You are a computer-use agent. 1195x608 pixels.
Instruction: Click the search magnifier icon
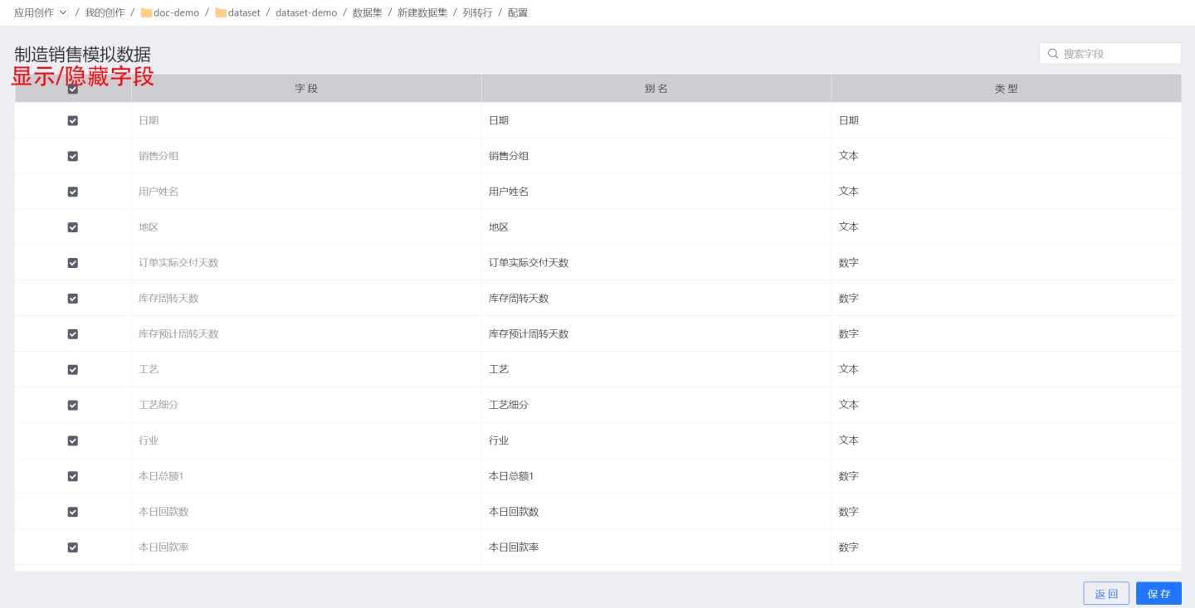coord(1053,54)
